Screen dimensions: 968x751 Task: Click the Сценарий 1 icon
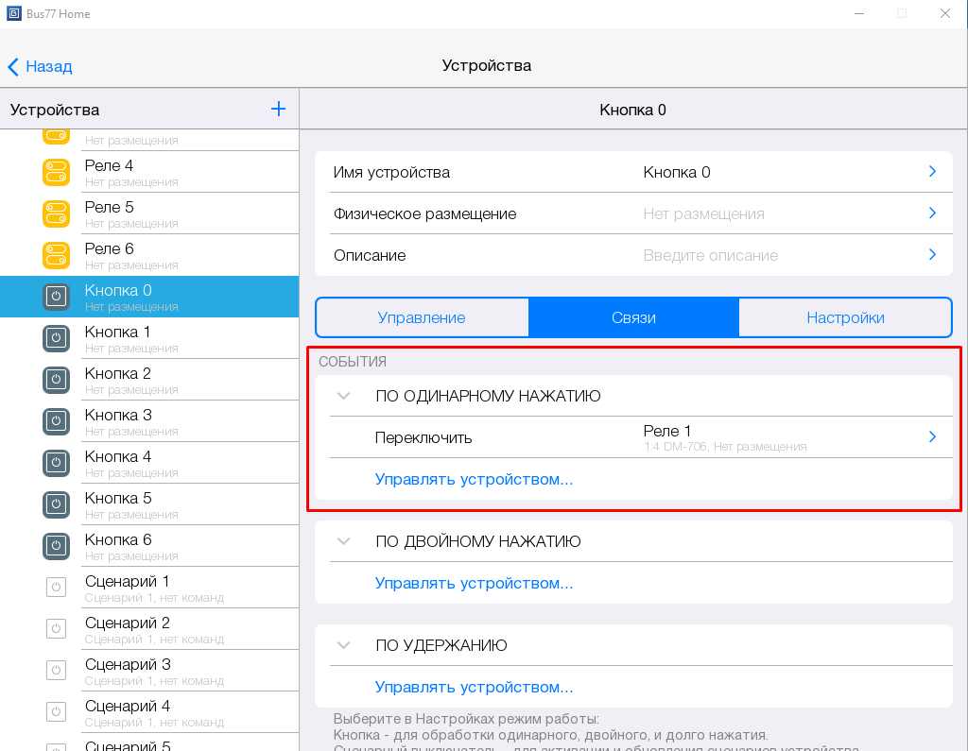click(57, 588)
